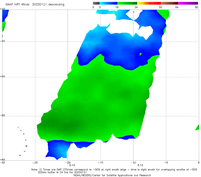201x177 pixels.
Task: Click the brown segment of the color bar
Action: [x=169, y=3]
